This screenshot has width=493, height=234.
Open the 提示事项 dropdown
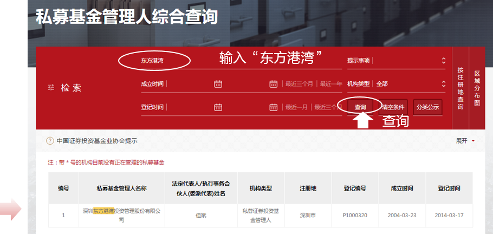pos(396,61)
